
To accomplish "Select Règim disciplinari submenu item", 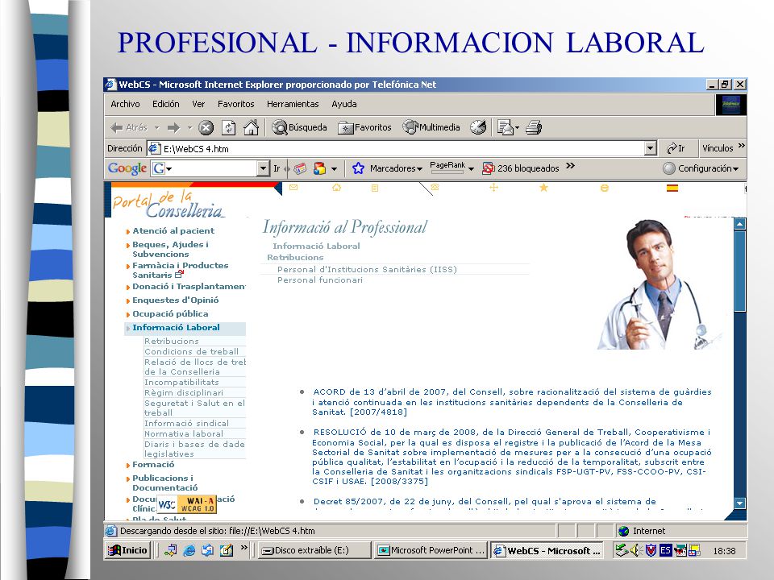I will point(184,392).
